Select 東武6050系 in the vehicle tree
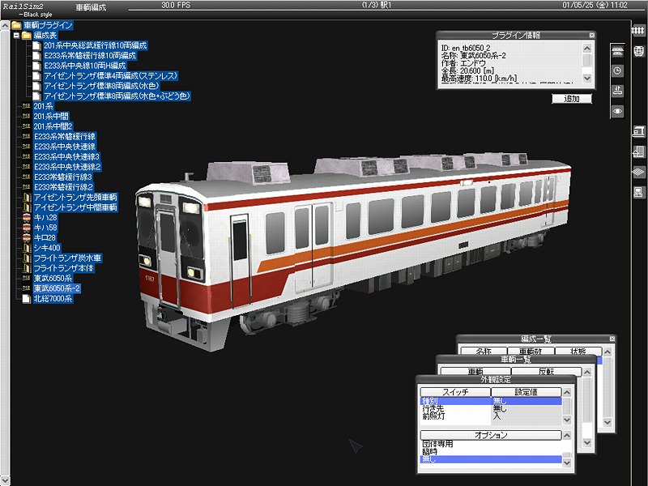Screen dimensions: 648x486 [53, 278]
